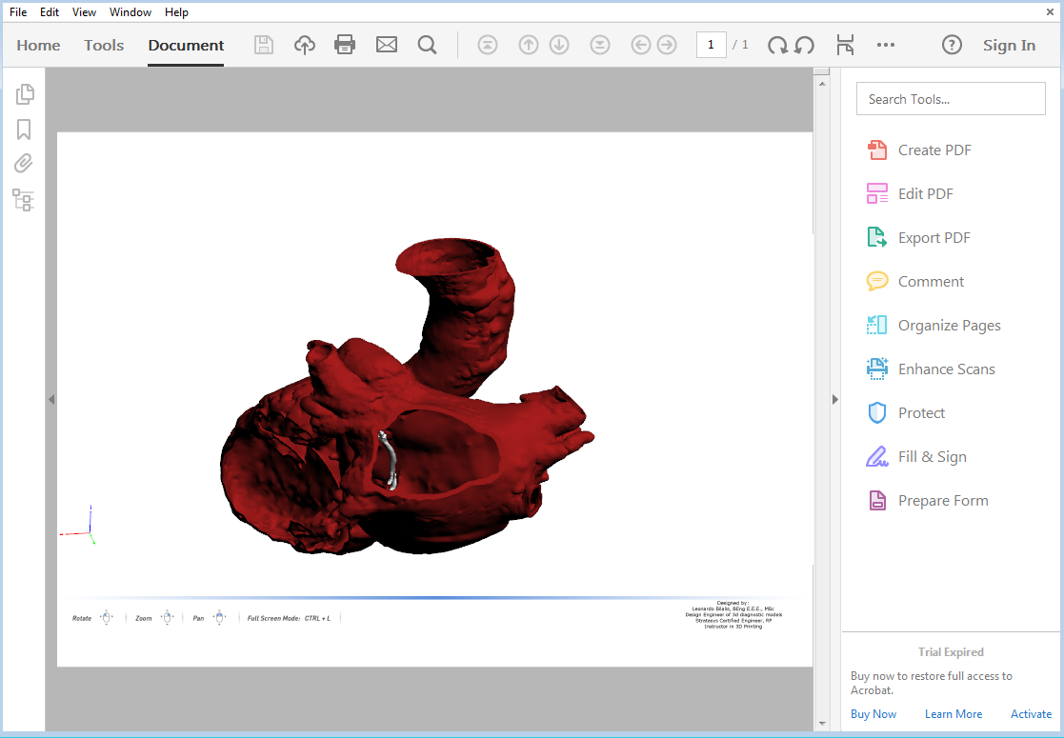Go to first page icon
The height and width of the screenshot is (738, 1064).
(487, 45)
